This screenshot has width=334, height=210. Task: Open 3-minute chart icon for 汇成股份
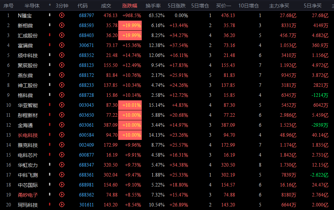[x=62, y=35]
